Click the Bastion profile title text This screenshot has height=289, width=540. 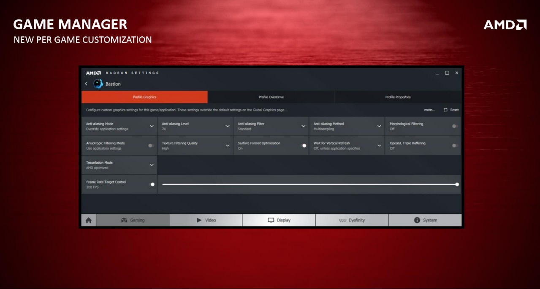coord(113,84)
